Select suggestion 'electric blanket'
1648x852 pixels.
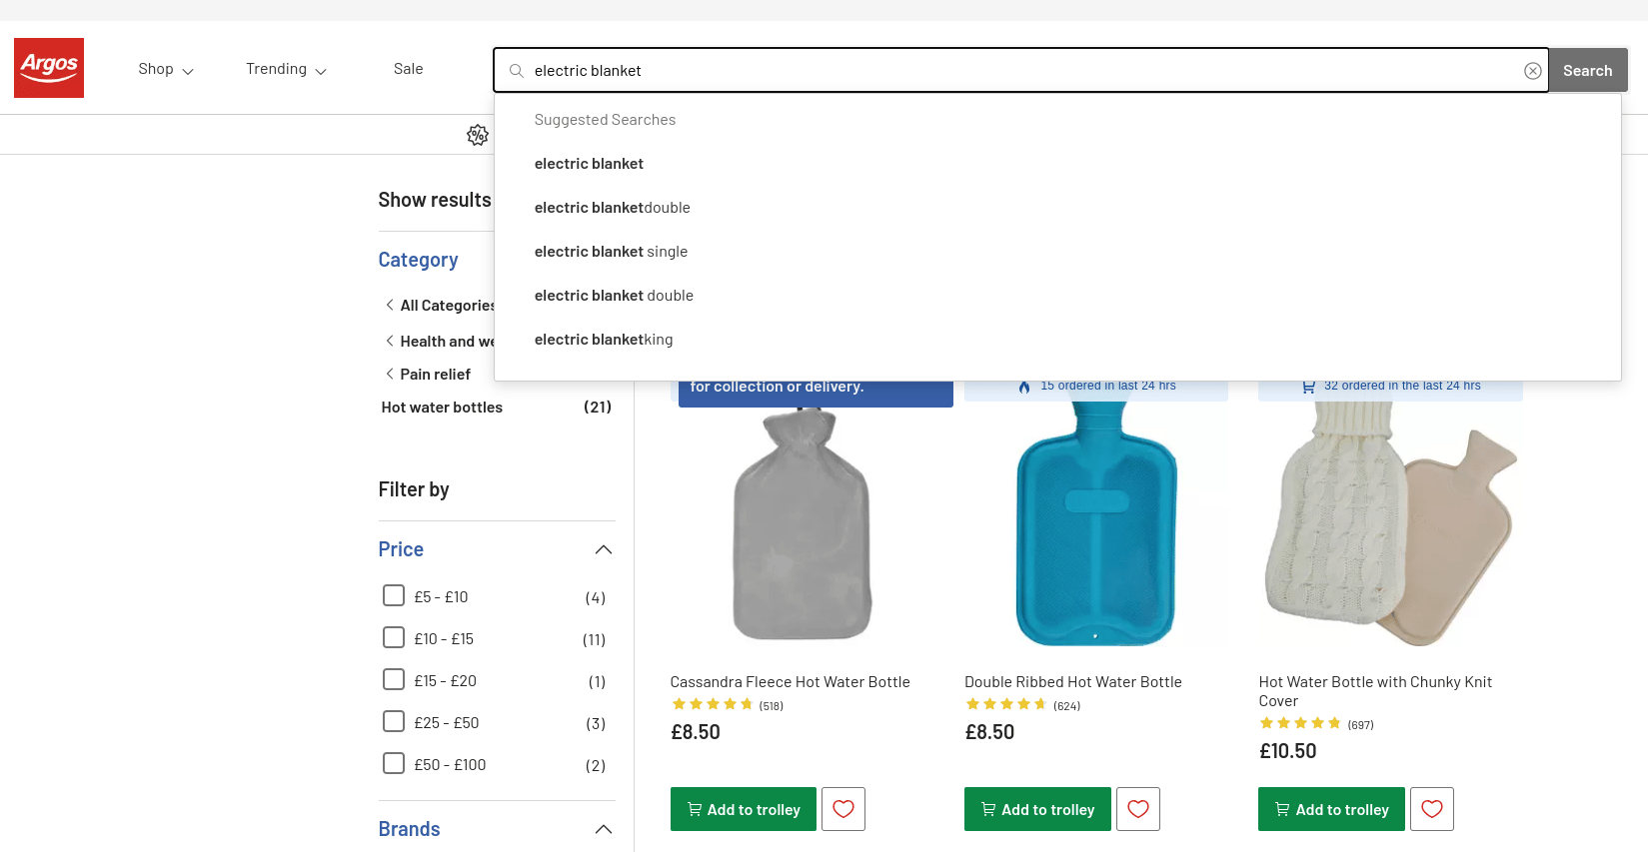point(1057,164)
